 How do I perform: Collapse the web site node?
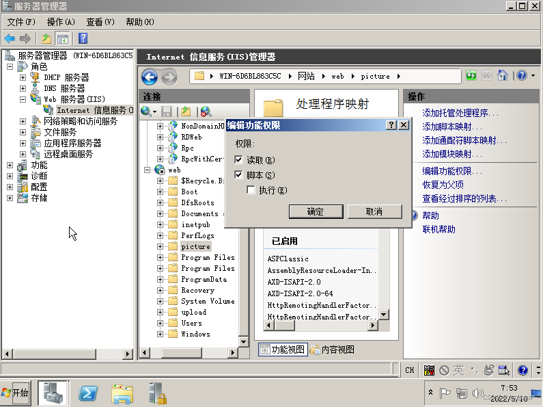pos(147,170)
